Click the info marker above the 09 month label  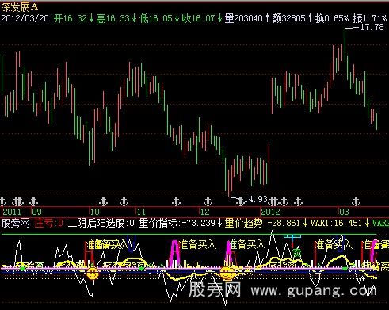coord(34,201)
